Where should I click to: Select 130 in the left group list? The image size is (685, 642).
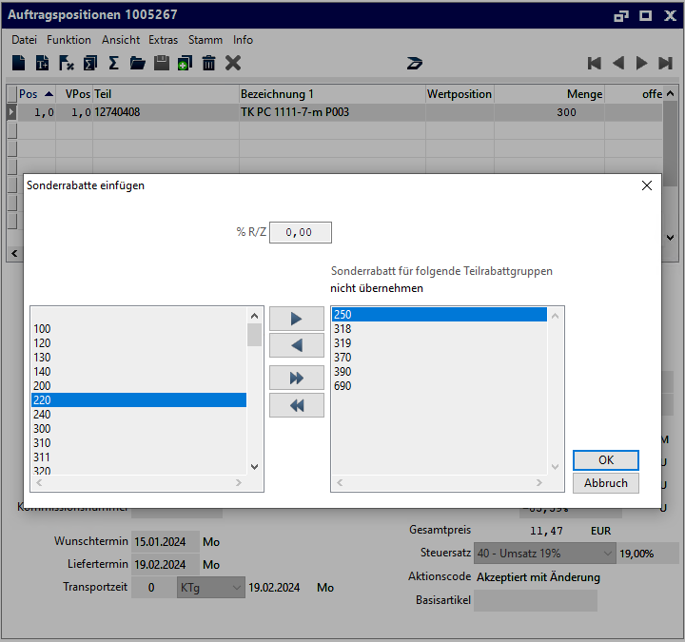click(x=139, y=358)
